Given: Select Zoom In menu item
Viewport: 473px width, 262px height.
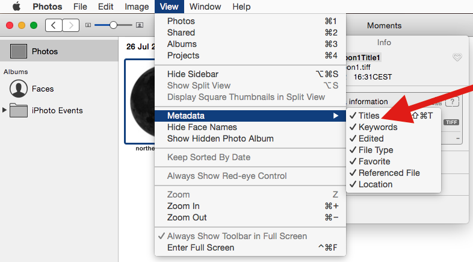Looking at the screenshot, I should point(183,206).
